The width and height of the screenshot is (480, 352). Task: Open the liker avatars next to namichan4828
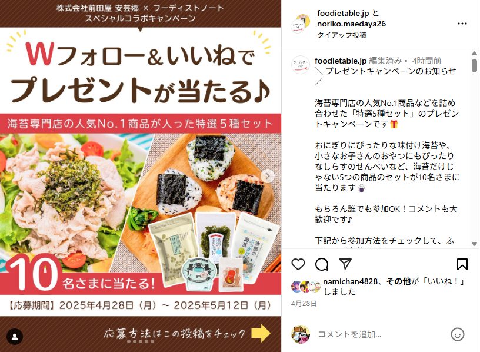pyautogui.click(x=305, y=287)
